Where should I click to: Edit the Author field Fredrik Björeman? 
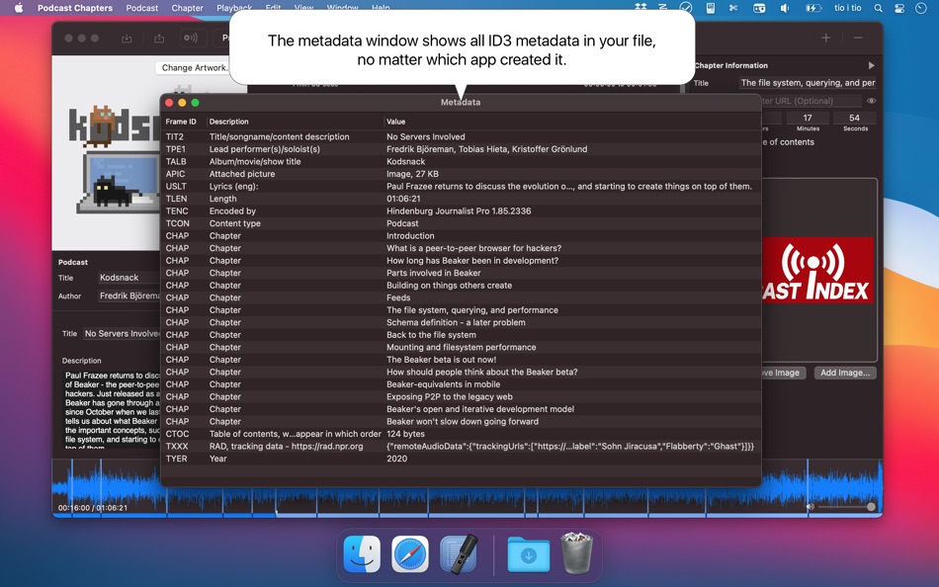(x=128, y=295)
